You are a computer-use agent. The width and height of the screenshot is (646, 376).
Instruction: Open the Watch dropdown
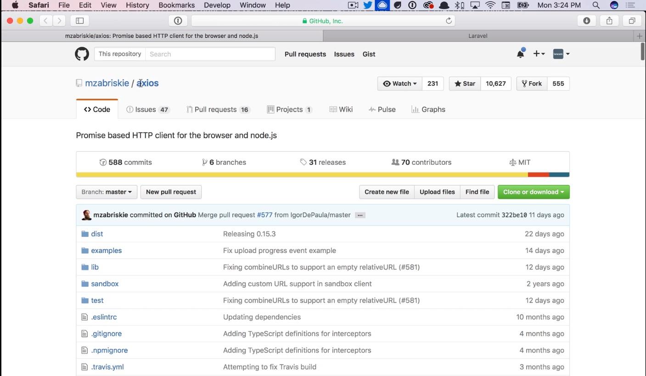point(400,84)
